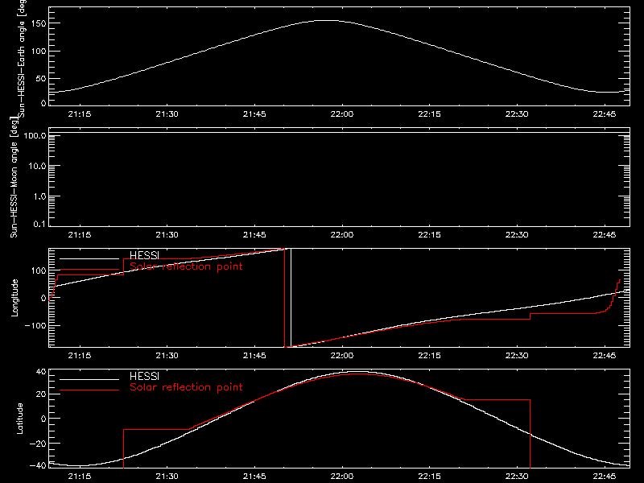
Task: Click "22:15" time label under Moon angle plot
Action: point(429,235)
